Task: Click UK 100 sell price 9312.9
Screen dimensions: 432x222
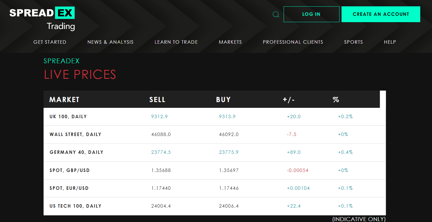Action: [159, 117]
